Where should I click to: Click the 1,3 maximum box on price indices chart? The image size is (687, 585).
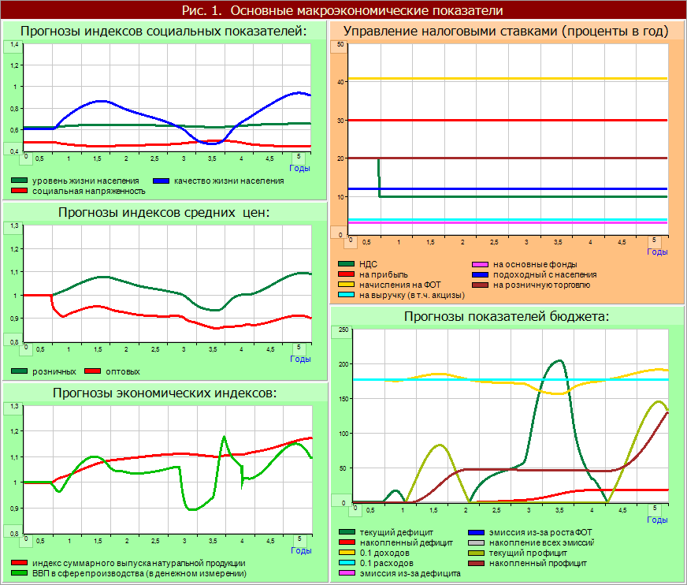tap(13, 228)
